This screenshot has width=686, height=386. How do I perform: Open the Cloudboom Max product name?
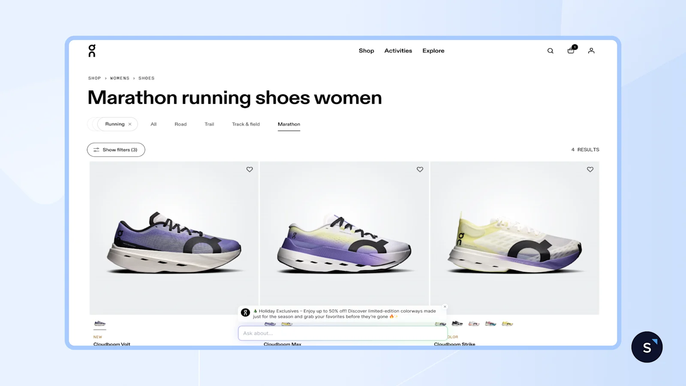click(283, 344)
